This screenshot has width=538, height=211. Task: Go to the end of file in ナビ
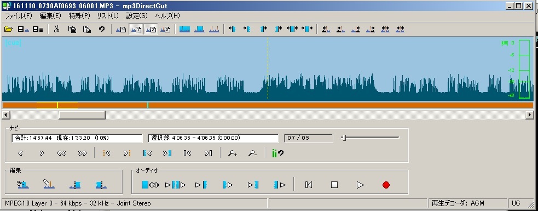209,153
